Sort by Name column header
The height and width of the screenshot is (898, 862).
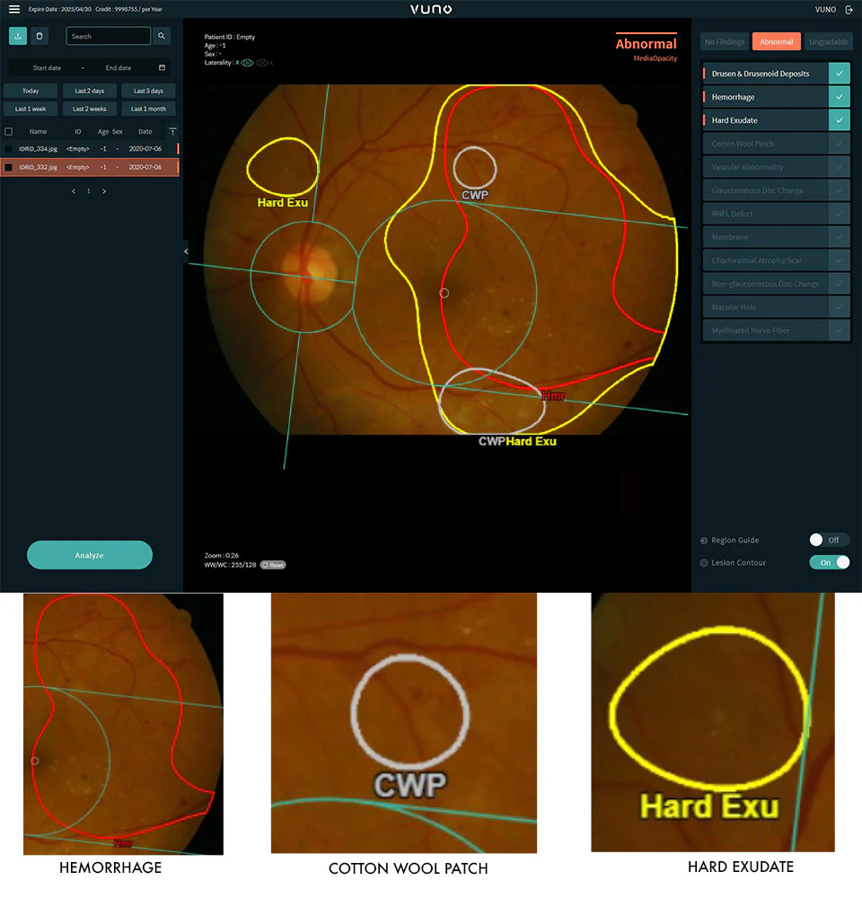point(39,132)
